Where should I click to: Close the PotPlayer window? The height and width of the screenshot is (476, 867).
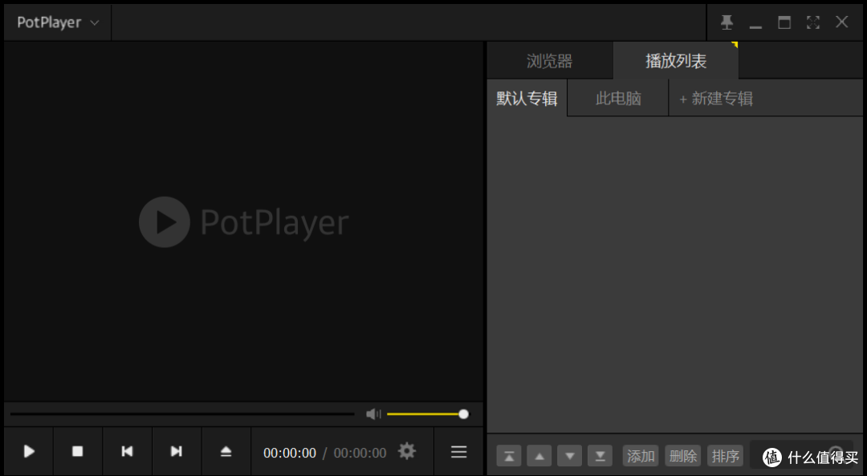(841, 22)
